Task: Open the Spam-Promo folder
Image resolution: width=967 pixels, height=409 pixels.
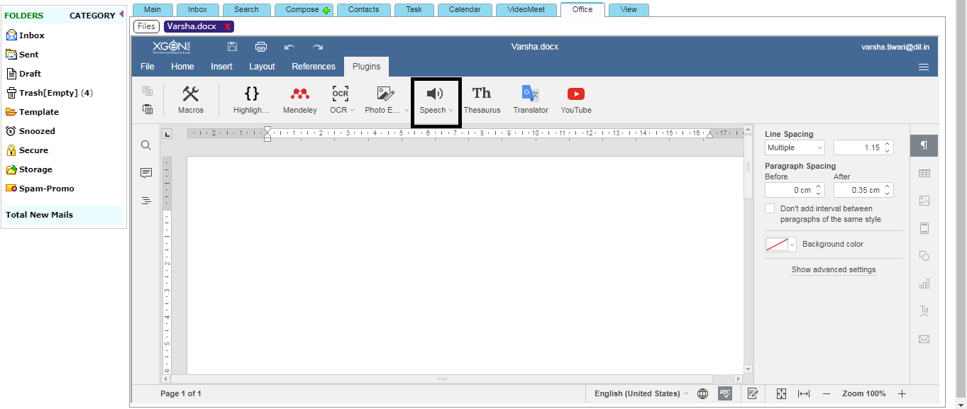Action: click(x=40, y=189)
